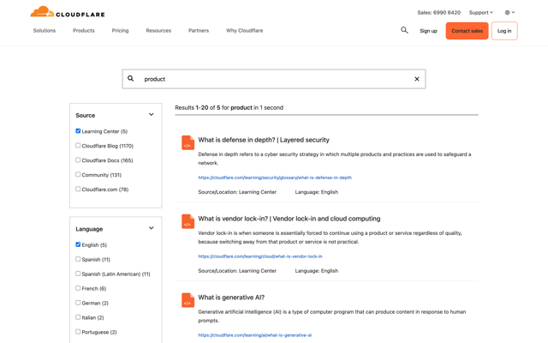The image size is (548, 343).
Task: Check Cloudflare Docs source filter
Action: 78,160
